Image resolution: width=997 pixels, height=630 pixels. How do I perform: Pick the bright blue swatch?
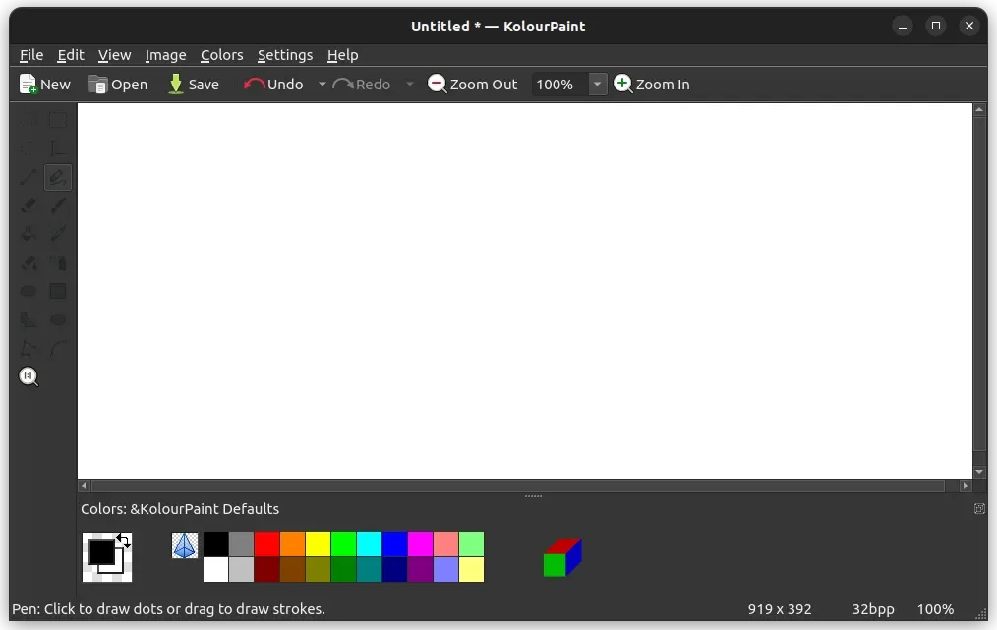click(395, 544)
